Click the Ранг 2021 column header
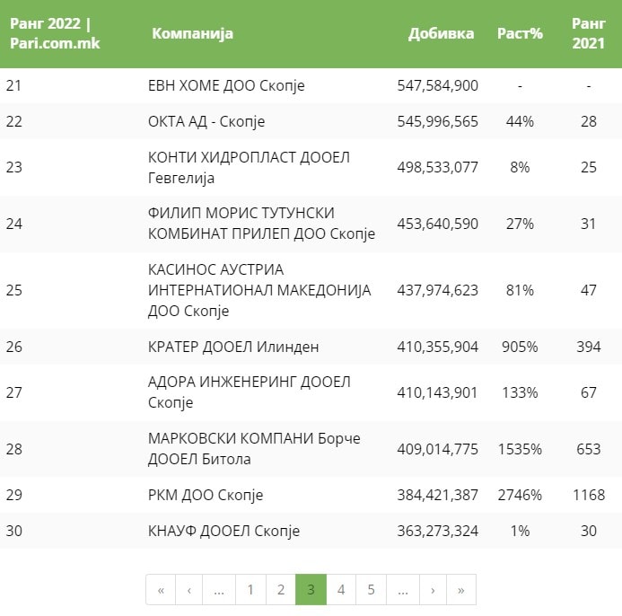 588,34
